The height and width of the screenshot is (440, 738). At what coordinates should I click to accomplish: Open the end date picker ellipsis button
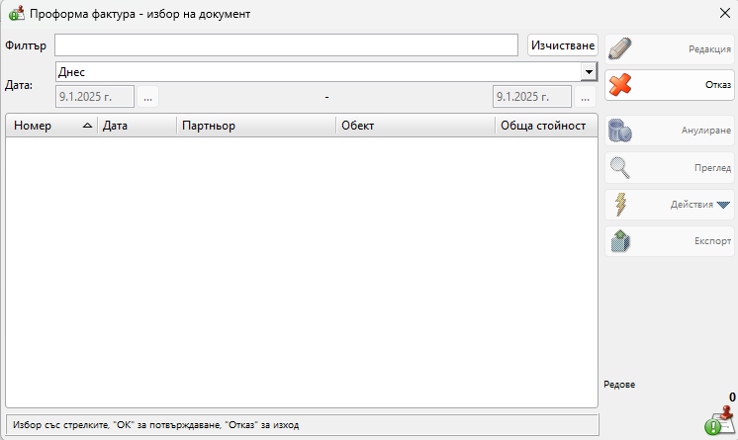tap(586, 97)
